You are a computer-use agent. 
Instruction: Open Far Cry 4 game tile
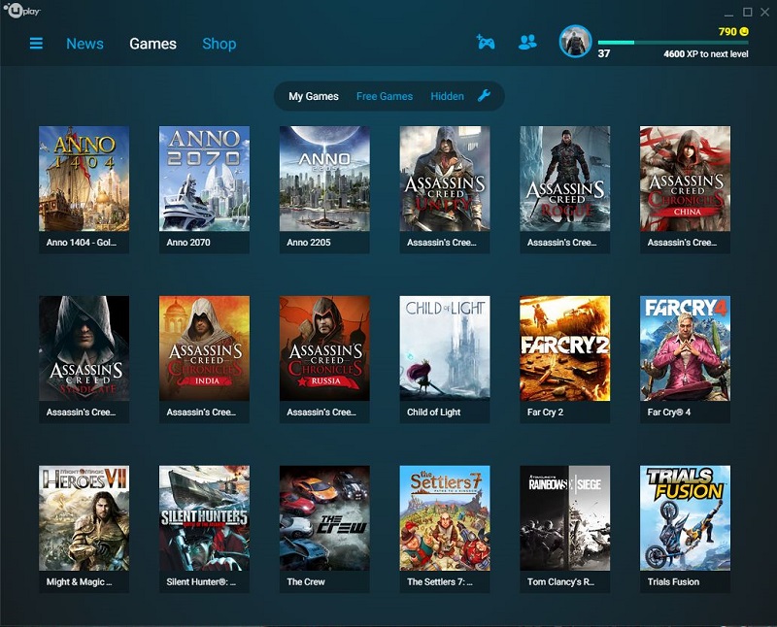685,348
